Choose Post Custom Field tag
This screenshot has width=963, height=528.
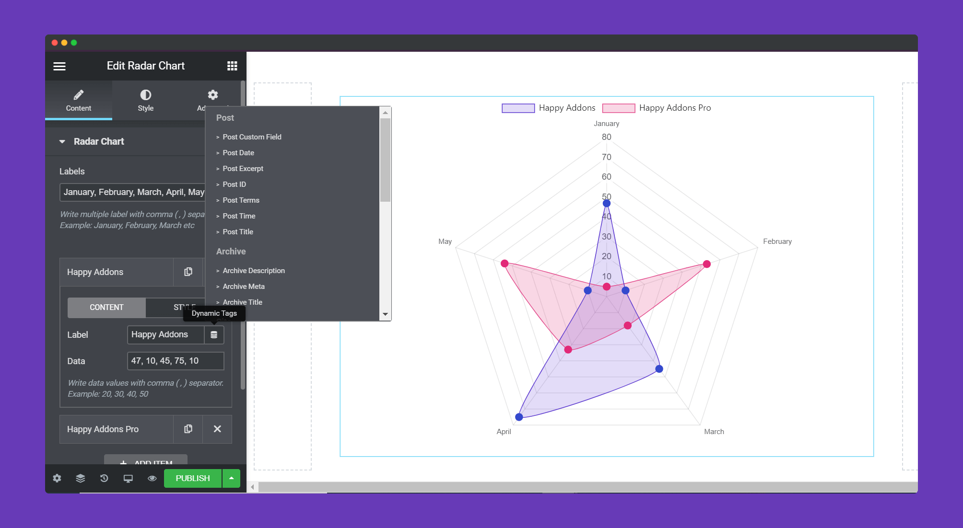coord(252,137)
